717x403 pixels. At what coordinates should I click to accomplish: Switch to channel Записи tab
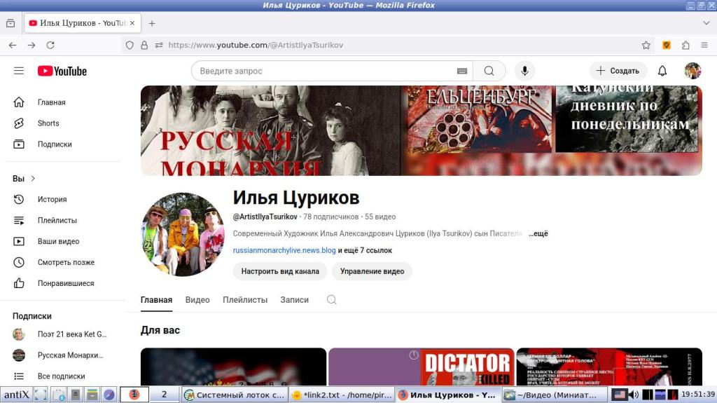(295, 300)
